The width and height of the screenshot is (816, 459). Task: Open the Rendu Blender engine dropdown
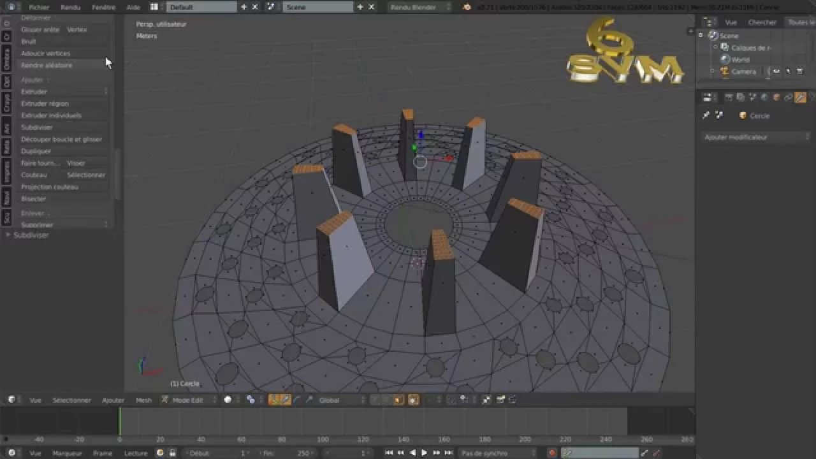pos(419,7)
